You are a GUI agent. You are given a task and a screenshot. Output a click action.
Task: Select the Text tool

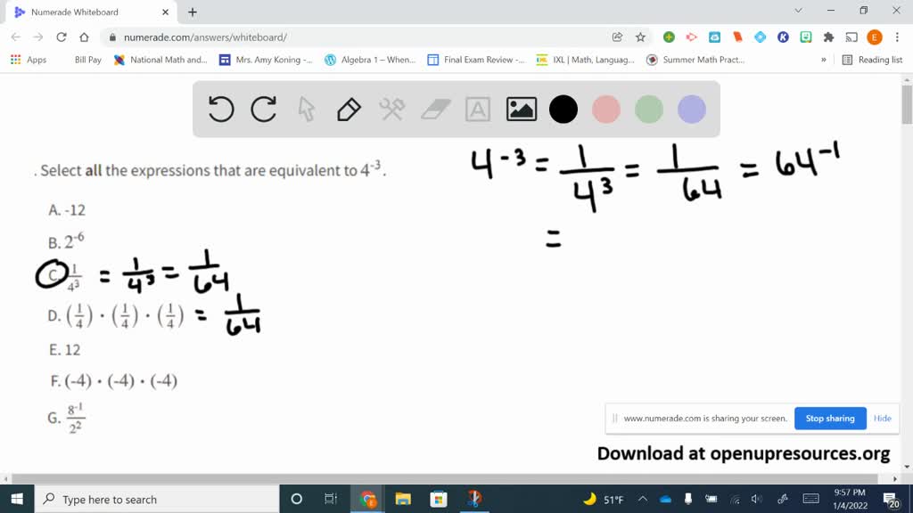click(x=477, y=109)
